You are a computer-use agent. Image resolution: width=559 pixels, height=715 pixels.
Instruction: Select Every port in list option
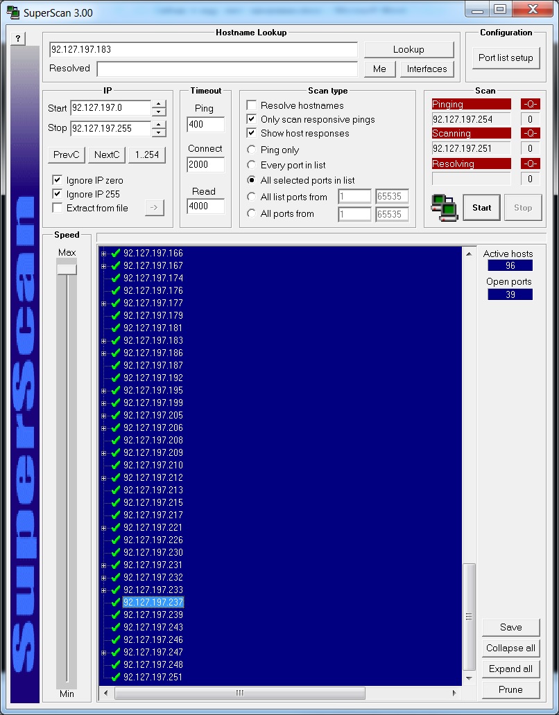coord(251,165)
